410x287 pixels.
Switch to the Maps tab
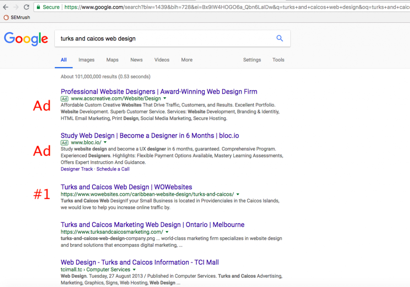[112, 60]
